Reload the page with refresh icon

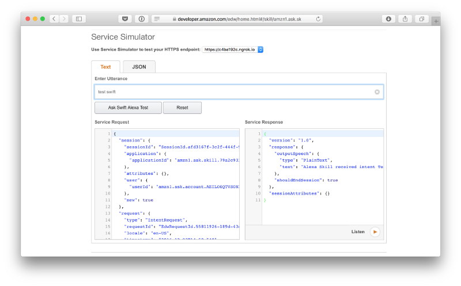click(318, 19)
